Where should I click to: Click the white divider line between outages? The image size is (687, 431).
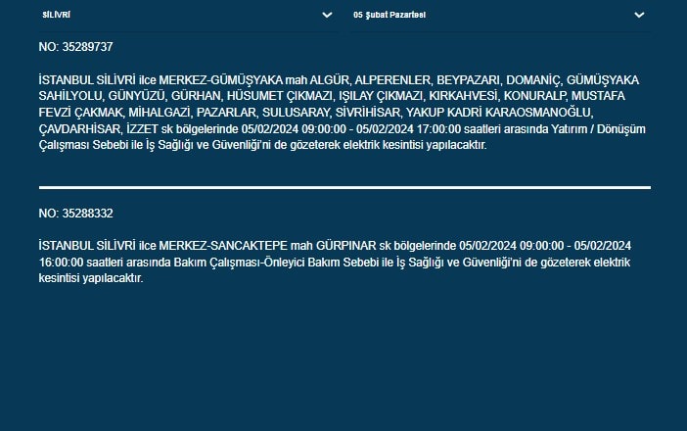pyautogui.click(x=344, y=187)
